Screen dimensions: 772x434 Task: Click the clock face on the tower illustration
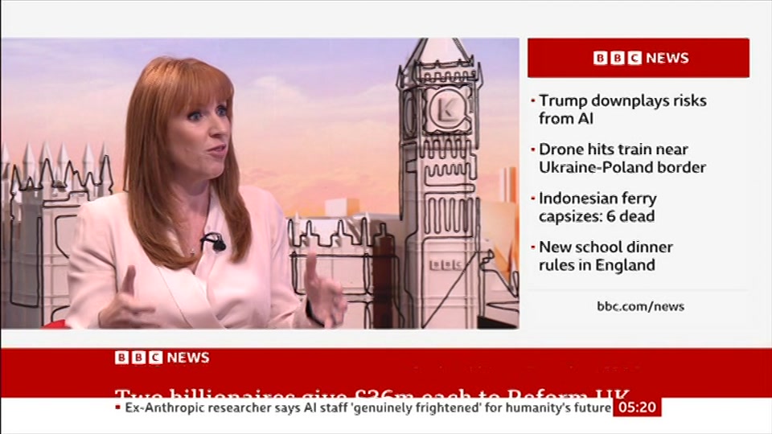[x=447, y=111]
